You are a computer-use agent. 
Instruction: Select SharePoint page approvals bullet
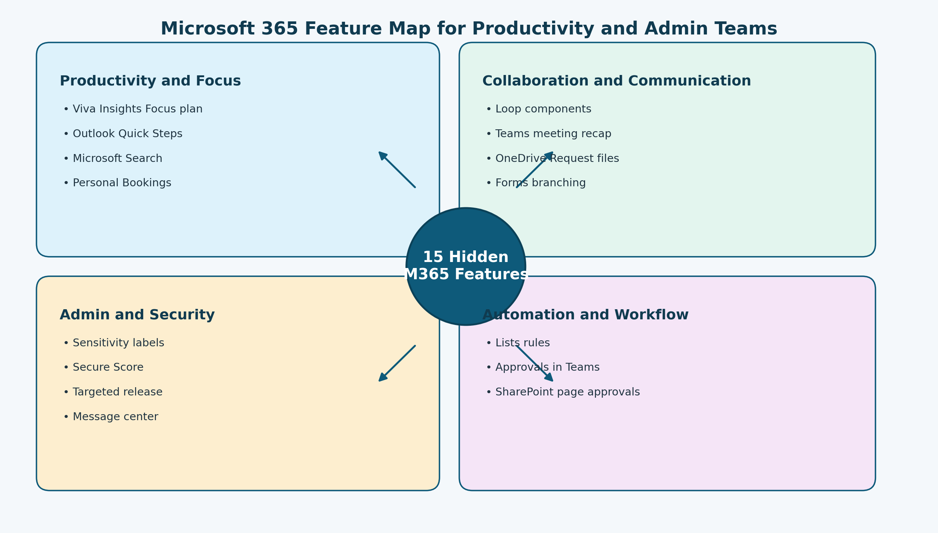coord(563,392)
